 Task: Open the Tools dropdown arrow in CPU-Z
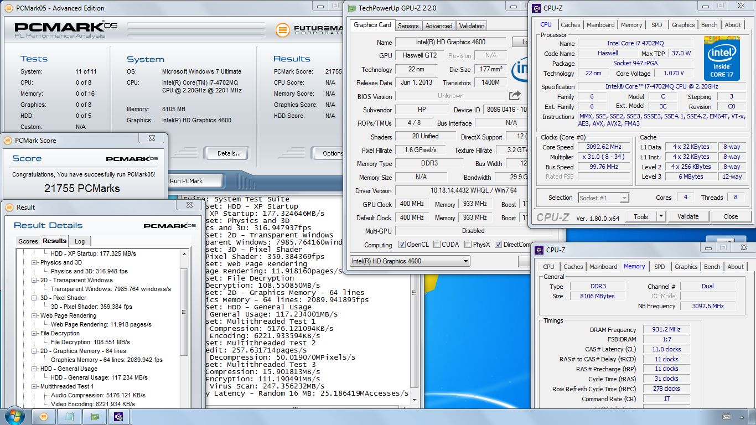661,216
